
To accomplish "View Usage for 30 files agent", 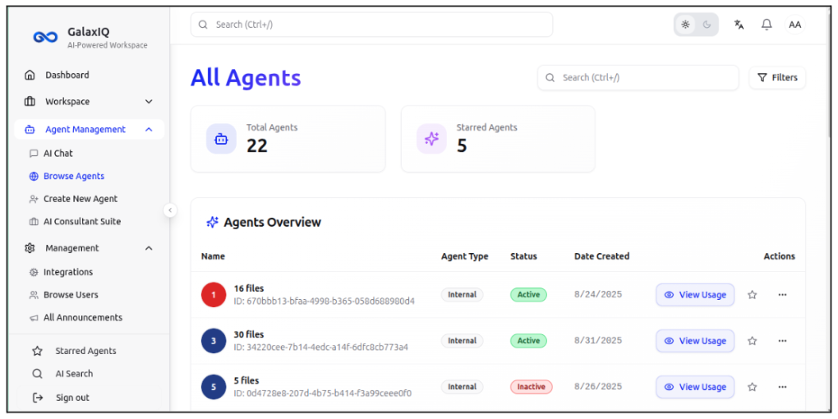I will 695,341.
